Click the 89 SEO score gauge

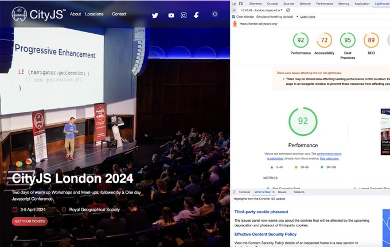click(x=371, y=40)
